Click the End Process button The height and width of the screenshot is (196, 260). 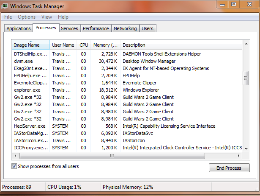click(229, 168)
